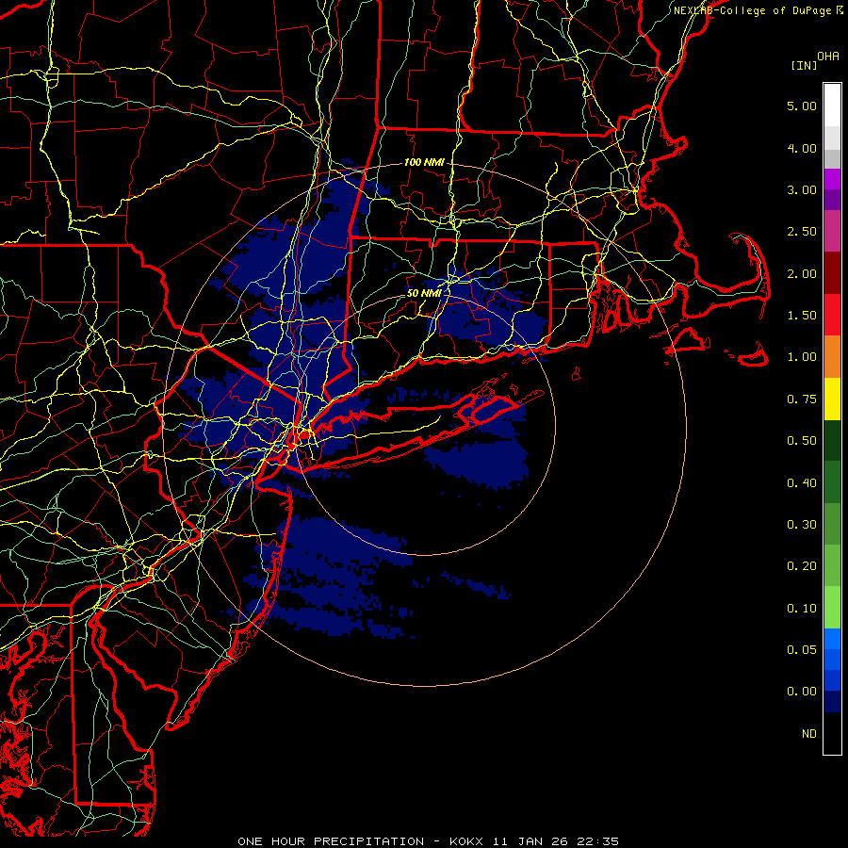Select the bright red legend swatch
This screenshot has width=848, height=848.
click(x=832, y=316)
